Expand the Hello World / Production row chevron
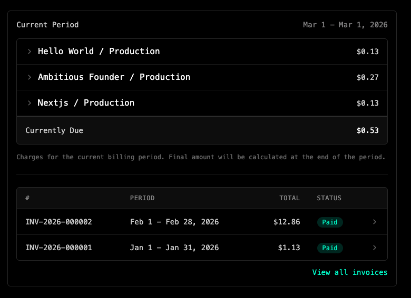This screenshot has height=298, width=411. (x=30, y=52)
